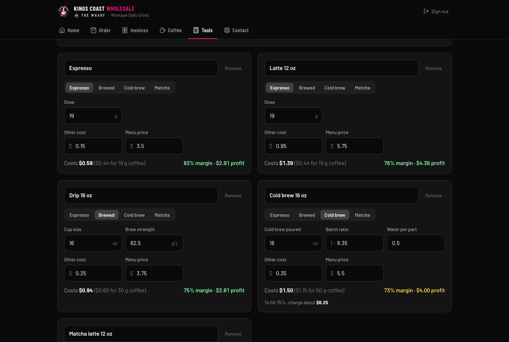Edit the Drip 16 oz name field
The width and height of the screenshot is (509, 342).
[141, 195]
